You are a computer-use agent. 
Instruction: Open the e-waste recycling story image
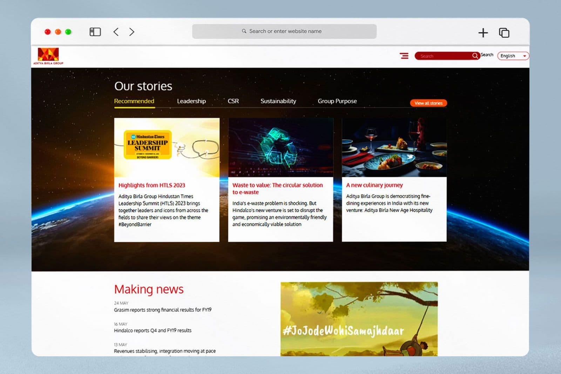point(280,148)
